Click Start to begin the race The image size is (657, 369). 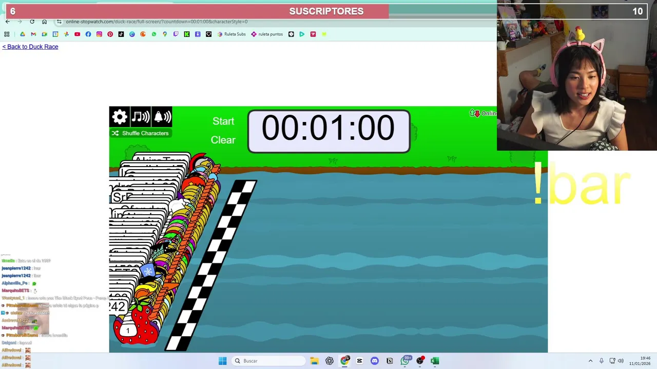[223, 121]
